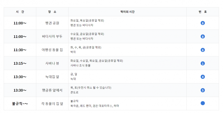Click the number 8 badge in 바다사자 부두 row
223x113 pixels.
pos(203,37)
